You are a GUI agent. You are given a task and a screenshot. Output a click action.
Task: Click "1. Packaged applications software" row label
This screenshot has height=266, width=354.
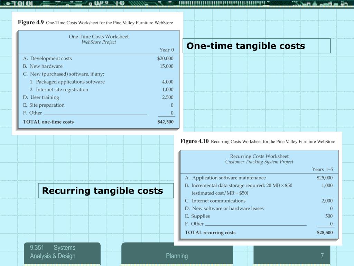point(67,82)
